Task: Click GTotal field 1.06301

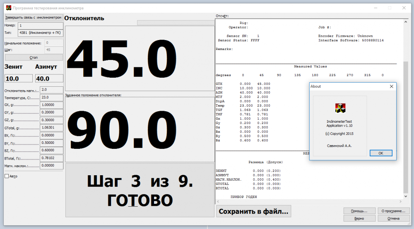Action: [51, 128]
